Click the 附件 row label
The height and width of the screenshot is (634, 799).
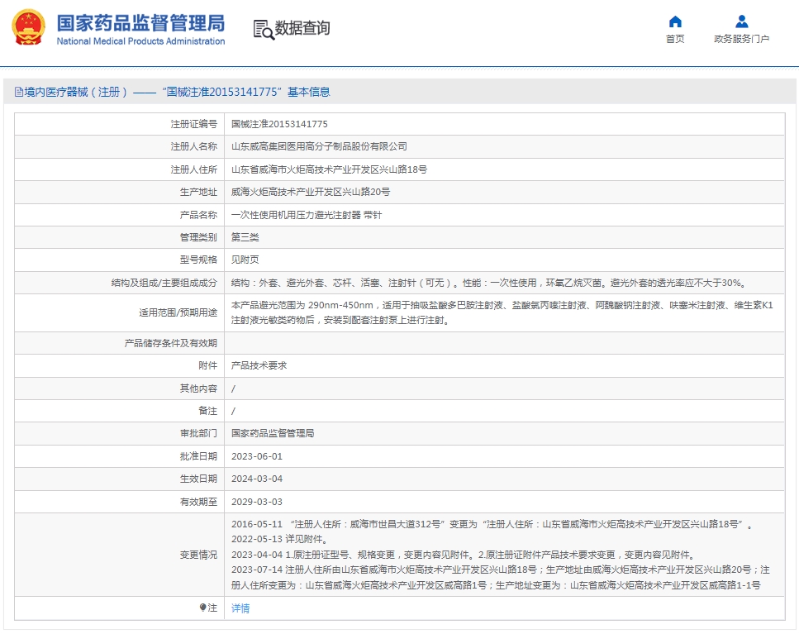tap(208, 365)
